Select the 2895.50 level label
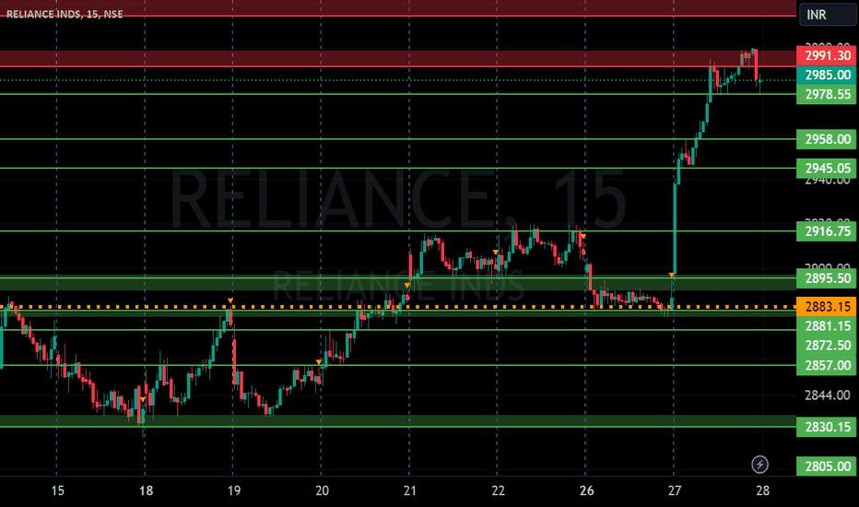The width and height of the screenshot is (859, 507). (826, 278)
